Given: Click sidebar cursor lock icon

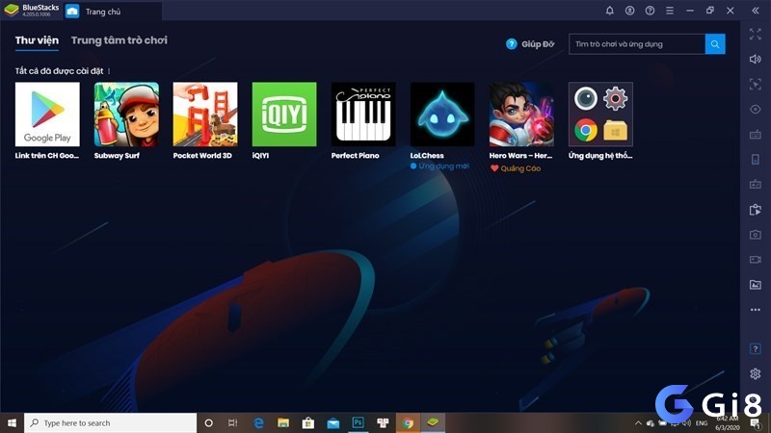Looking at the screenshot, I should pos(756,84).
